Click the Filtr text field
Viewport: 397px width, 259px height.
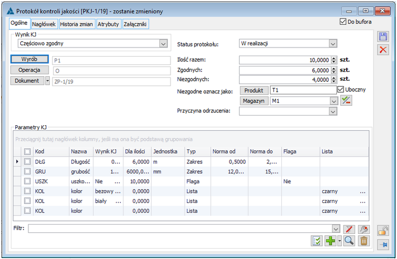[180, 228]
